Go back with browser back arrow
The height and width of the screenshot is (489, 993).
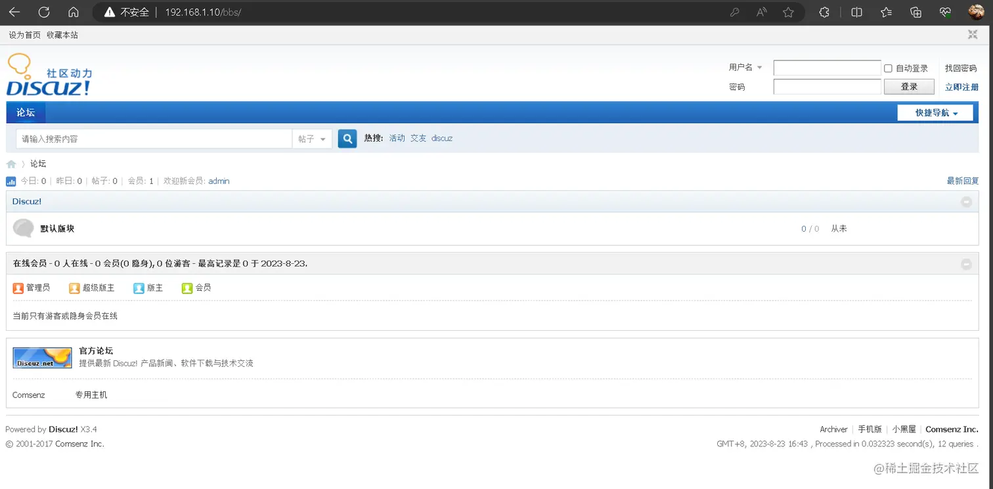pos(14,12)
